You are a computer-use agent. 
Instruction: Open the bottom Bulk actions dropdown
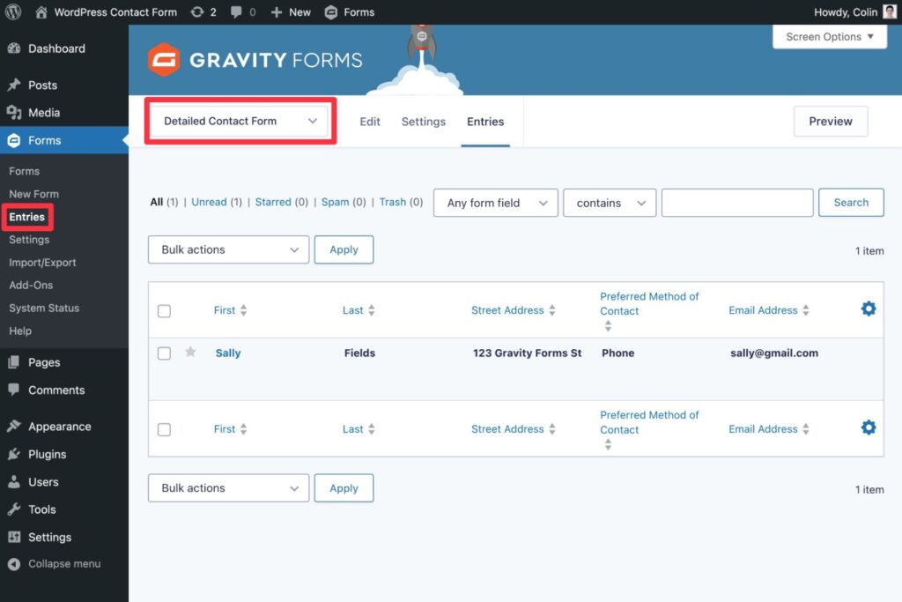point(229,488)
